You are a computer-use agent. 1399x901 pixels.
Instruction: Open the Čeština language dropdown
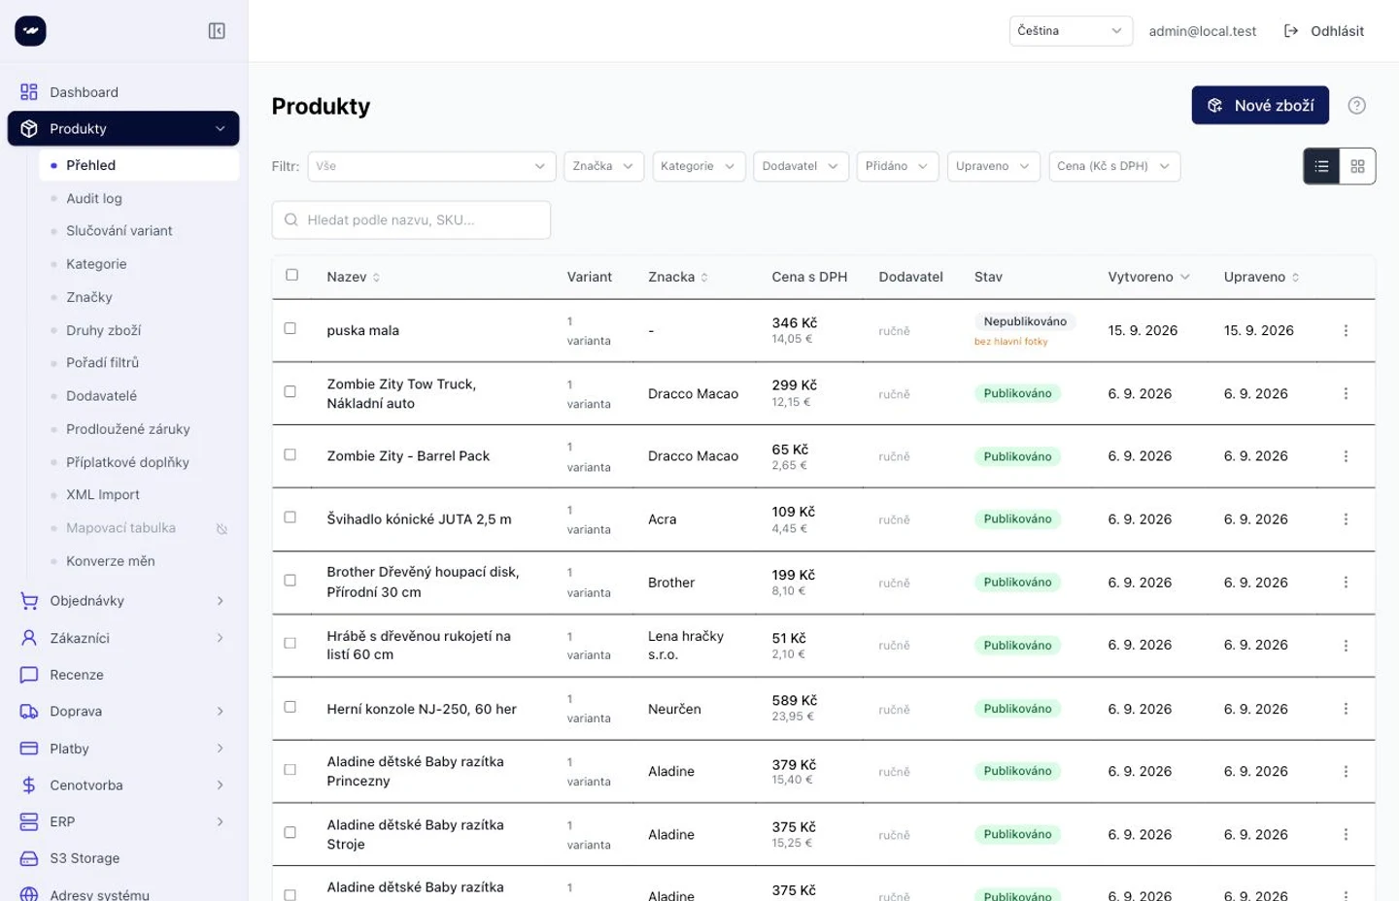point(1070,31)
